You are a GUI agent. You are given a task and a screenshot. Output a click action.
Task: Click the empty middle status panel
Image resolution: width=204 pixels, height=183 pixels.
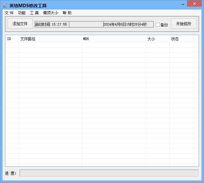(86, 24)
